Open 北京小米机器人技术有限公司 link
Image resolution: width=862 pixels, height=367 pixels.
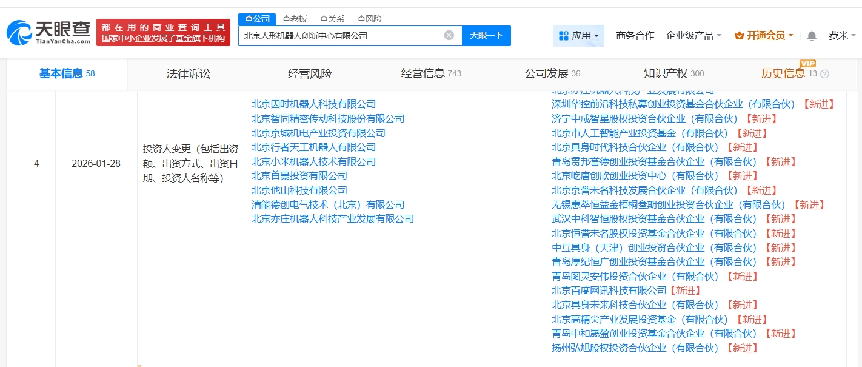[x=313, y=161]
